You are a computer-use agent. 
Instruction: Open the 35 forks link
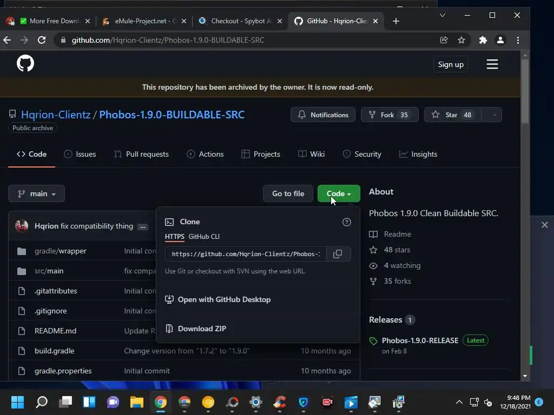click(x=397, y=281)
